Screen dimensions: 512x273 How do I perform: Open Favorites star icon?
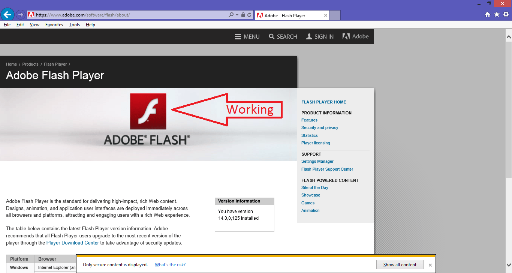(497, 15)
